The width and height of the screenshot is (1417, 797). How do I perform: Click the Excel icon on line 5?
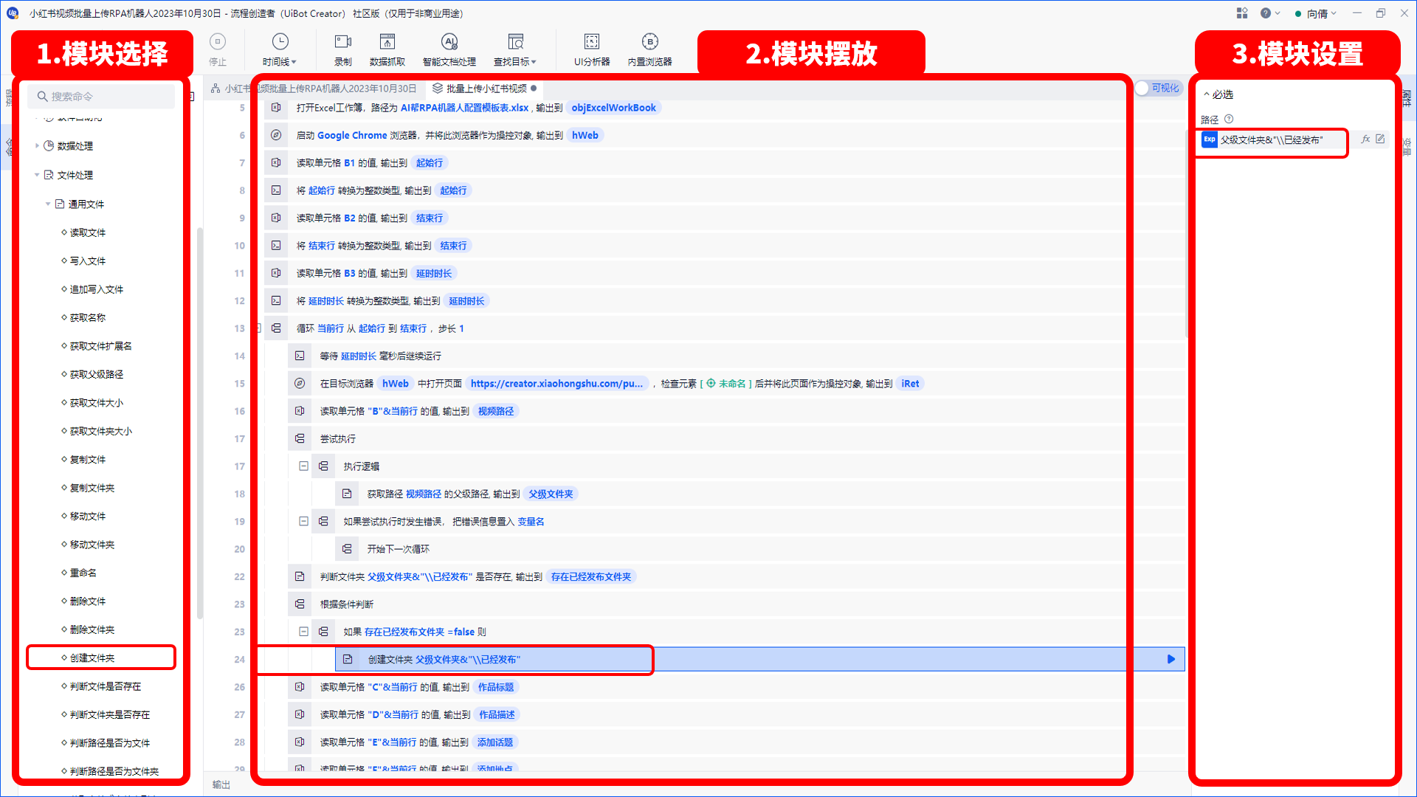click(x=276, y=108)
